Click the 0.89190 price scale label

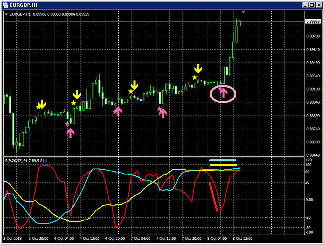click(x=313, y=89)
